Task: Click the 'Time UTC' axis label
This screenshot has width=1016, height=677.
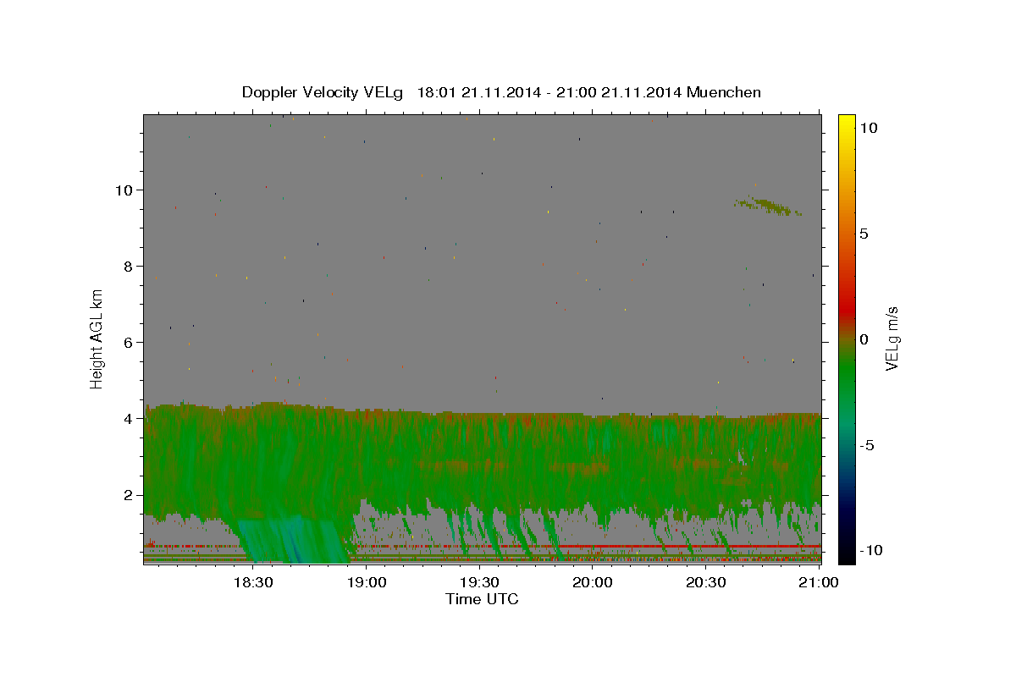Action: click(x=482, y=599)
